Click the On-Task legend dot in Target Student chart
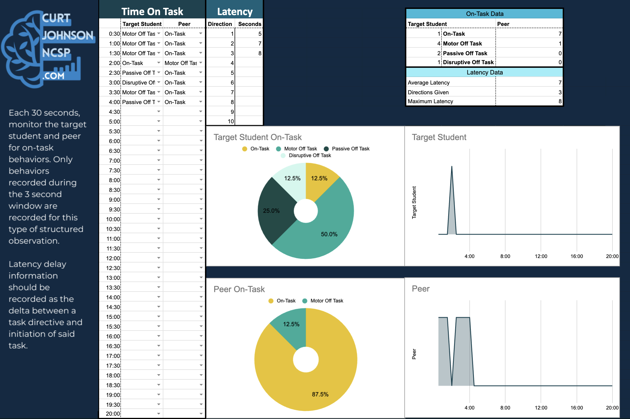Image resolution: width=630 pixels, height=419 pixels. [245, 149]
